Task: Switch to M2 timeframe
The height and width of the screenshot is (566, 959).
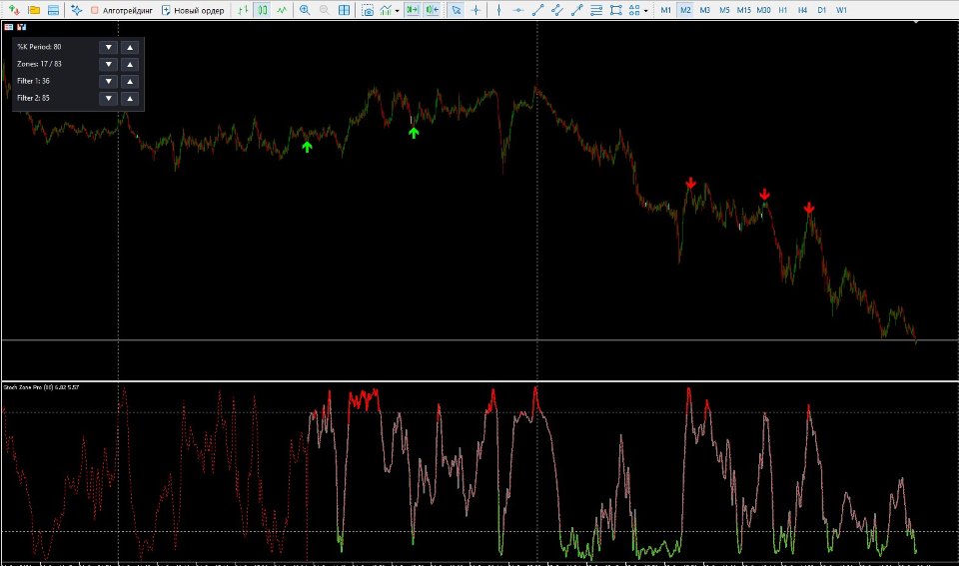Action: click(685, 10)
